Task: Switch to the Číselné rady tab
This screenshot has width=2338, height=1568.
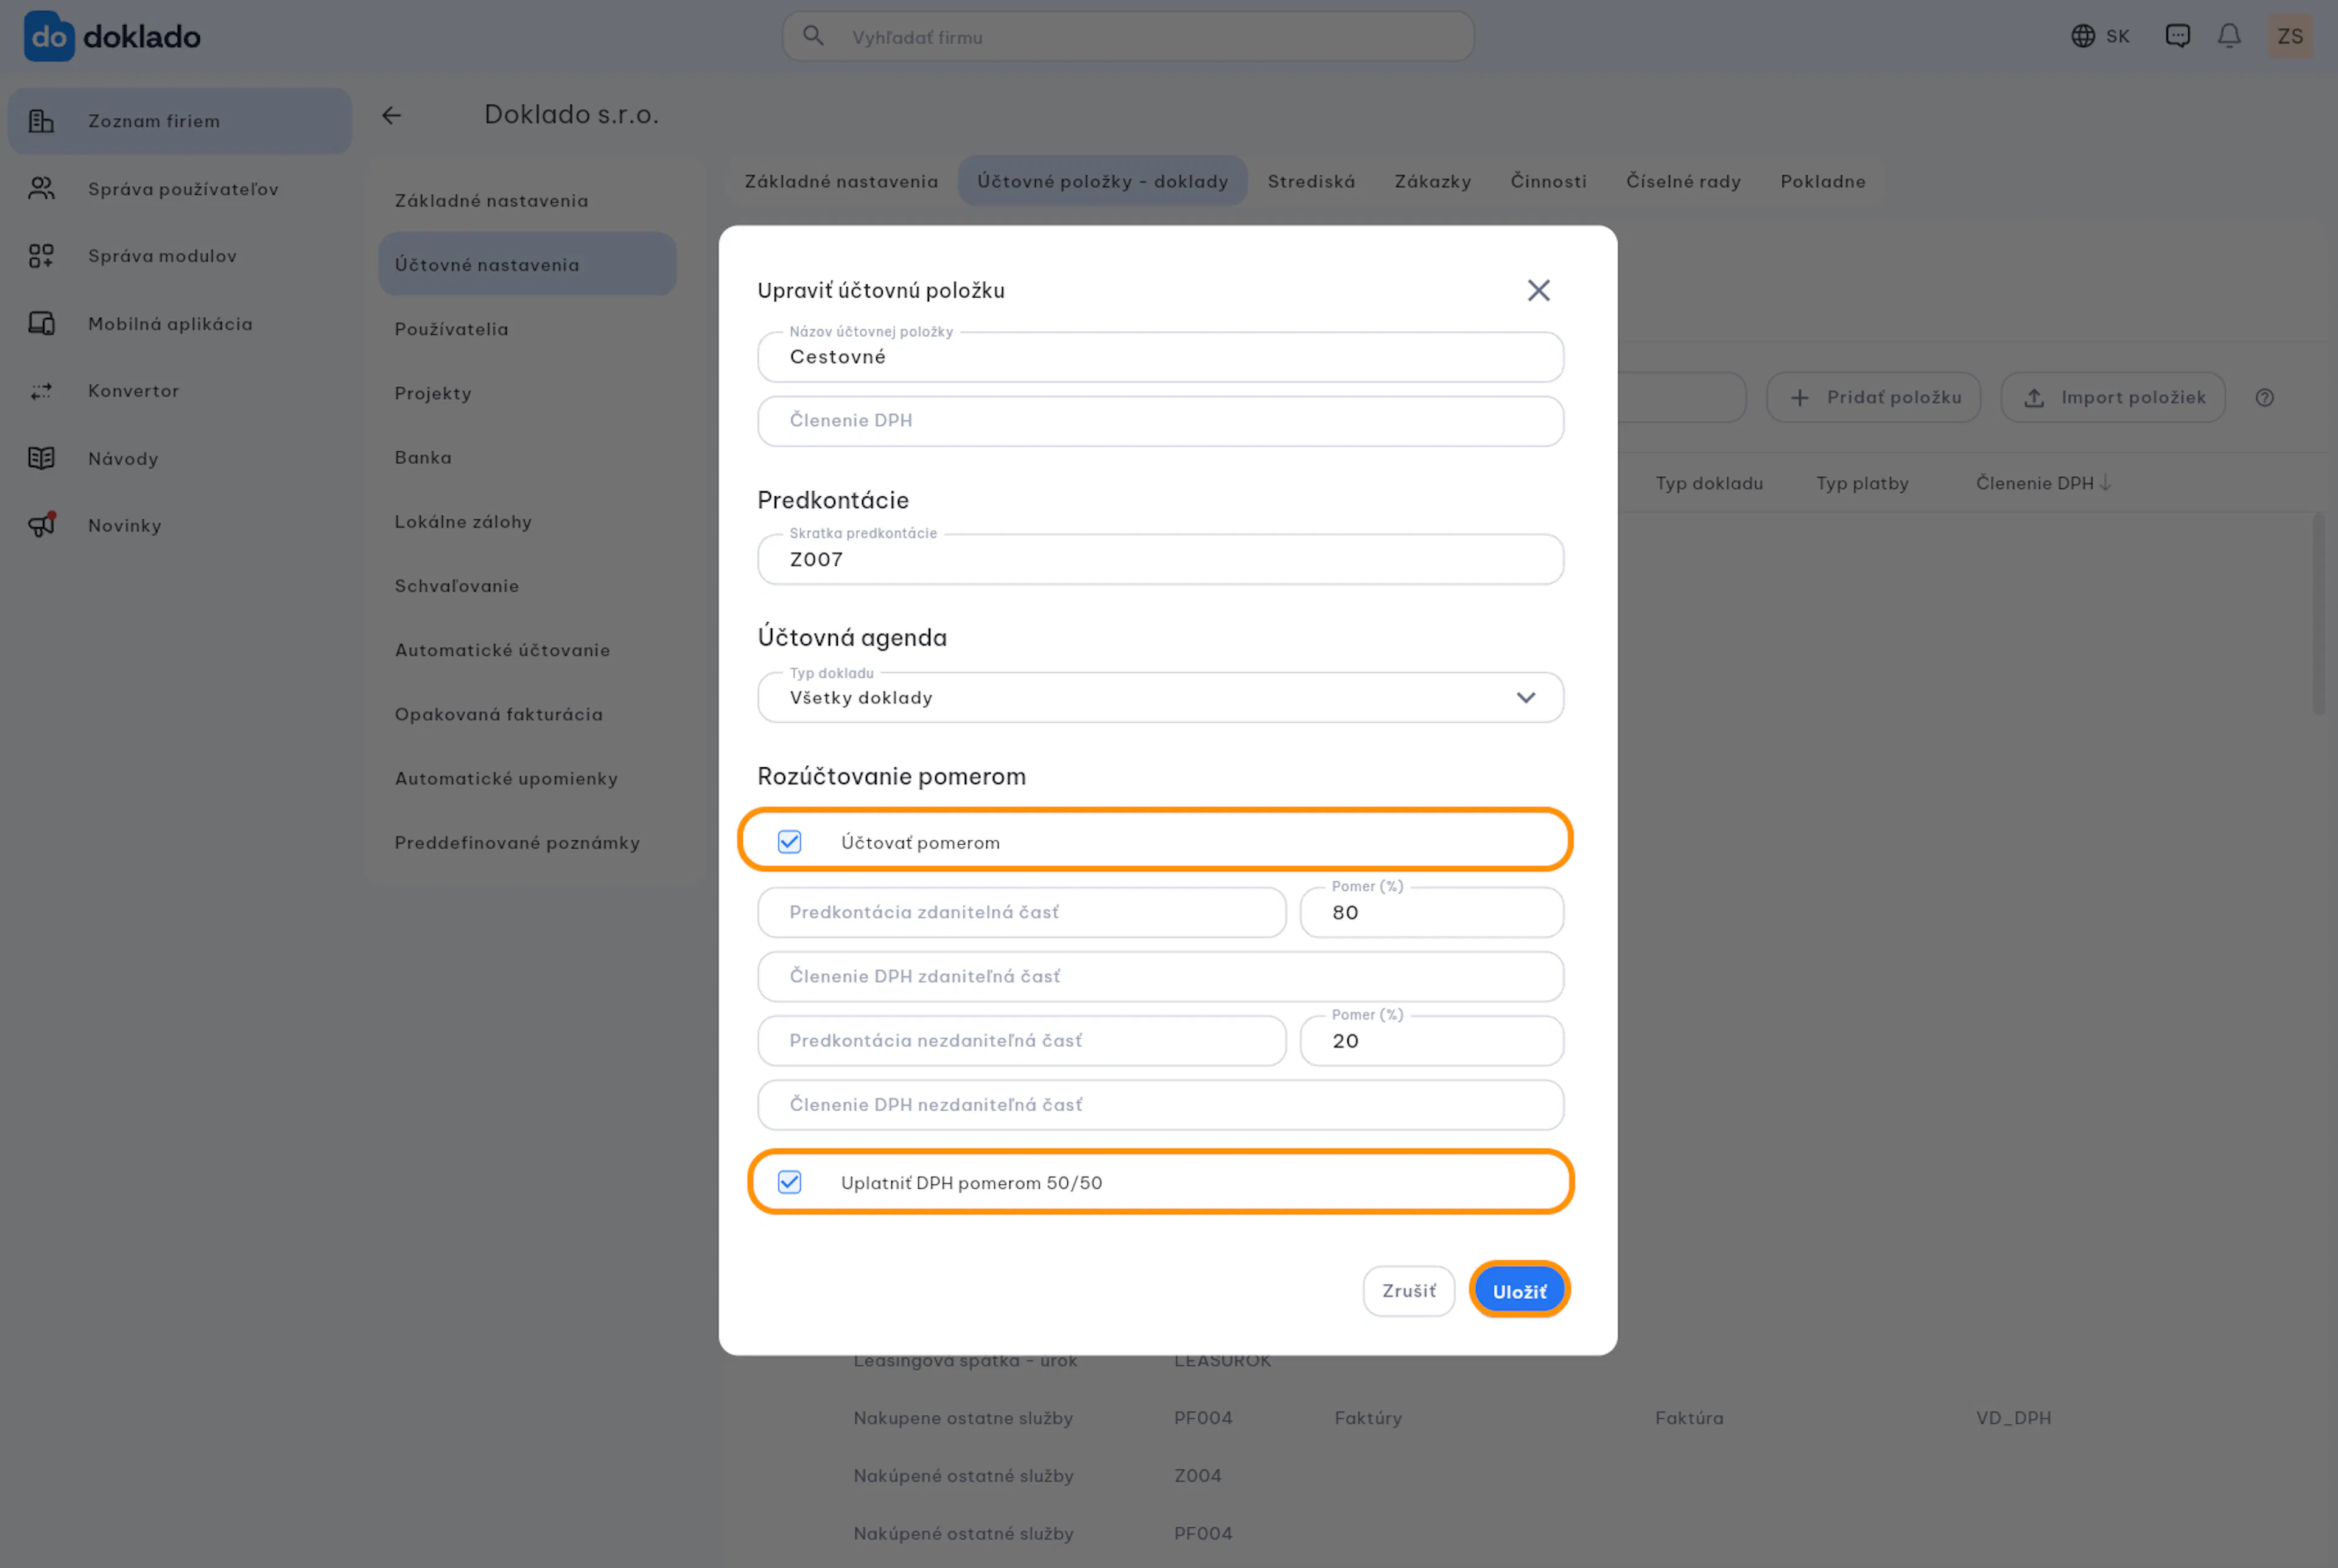Action: pyautogui.click(x=1683, y=181)
